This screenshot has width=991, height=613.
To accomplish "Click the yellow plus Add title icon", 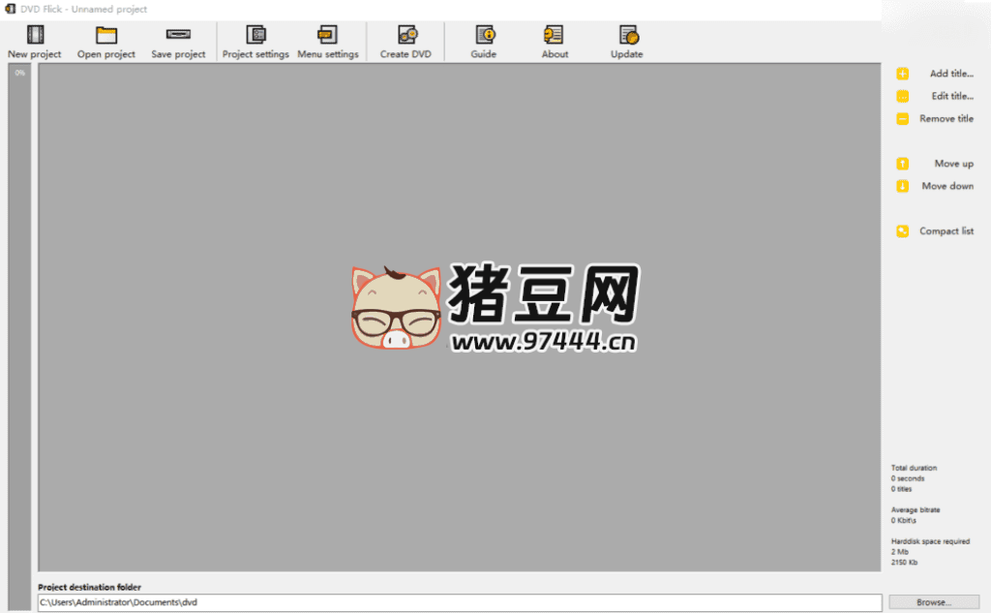I will [x=903, y=73].
